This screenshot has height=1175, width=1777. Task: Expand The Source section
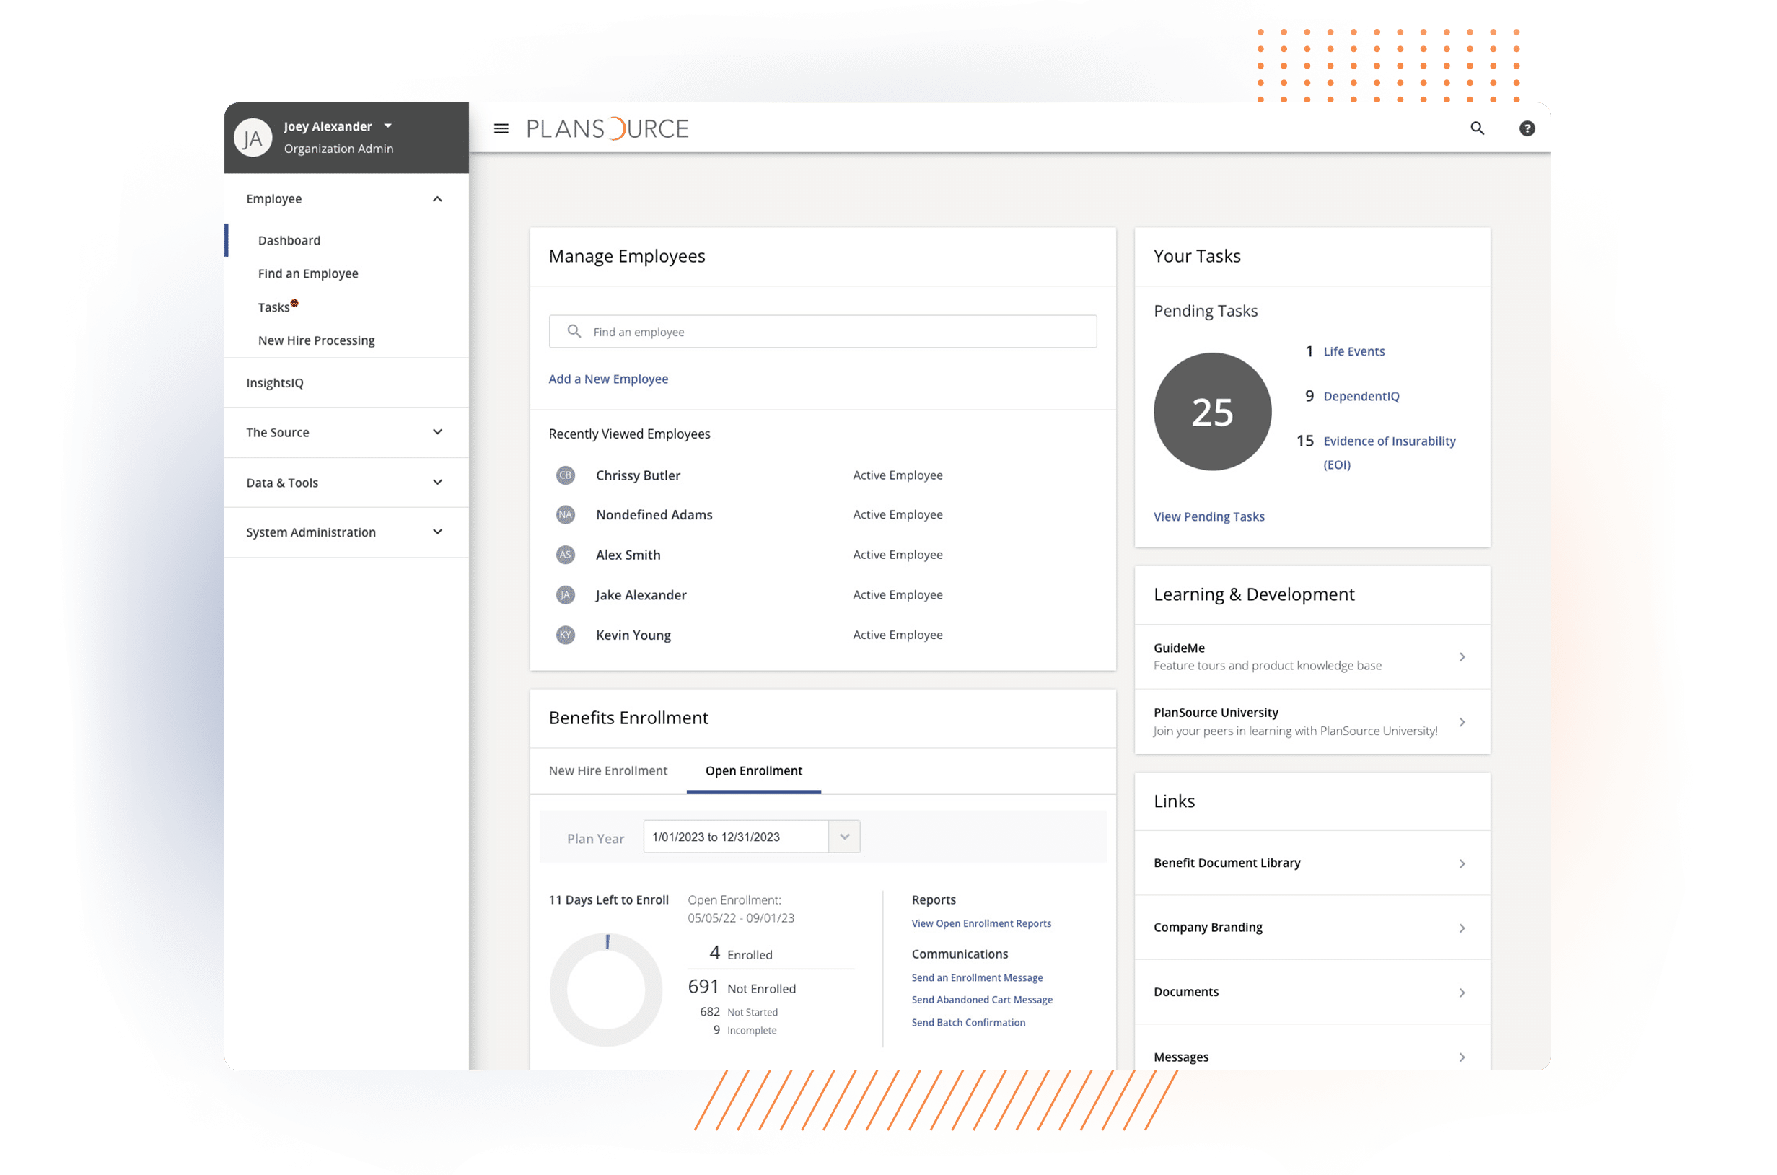[x=438, y=431]
